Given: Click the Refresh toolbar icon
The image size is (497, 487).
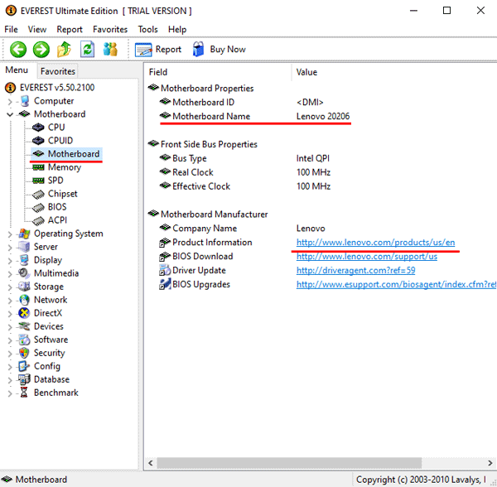Looking at the screenshot, I should coord(87,50).
